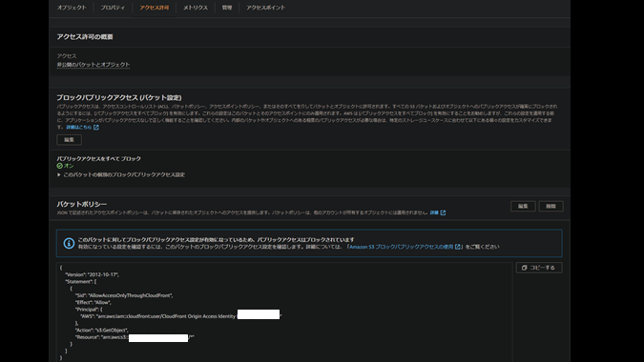Click 削除 button for バケットポリシー

(551, 206)
